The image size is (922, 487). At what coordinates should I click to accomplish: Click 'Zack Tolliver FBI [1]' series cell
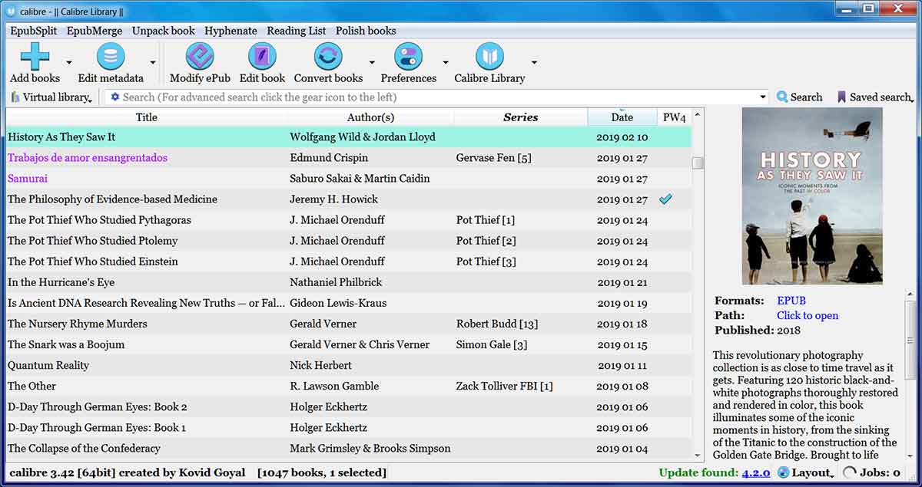(x=521, y=386)
